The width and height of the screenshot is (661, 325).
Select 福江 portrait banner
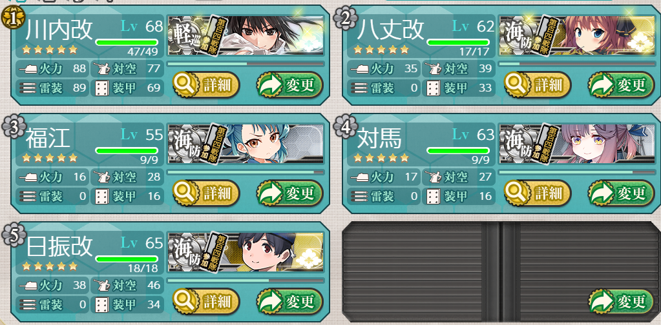pyautogui.click(x=246, y=144)
